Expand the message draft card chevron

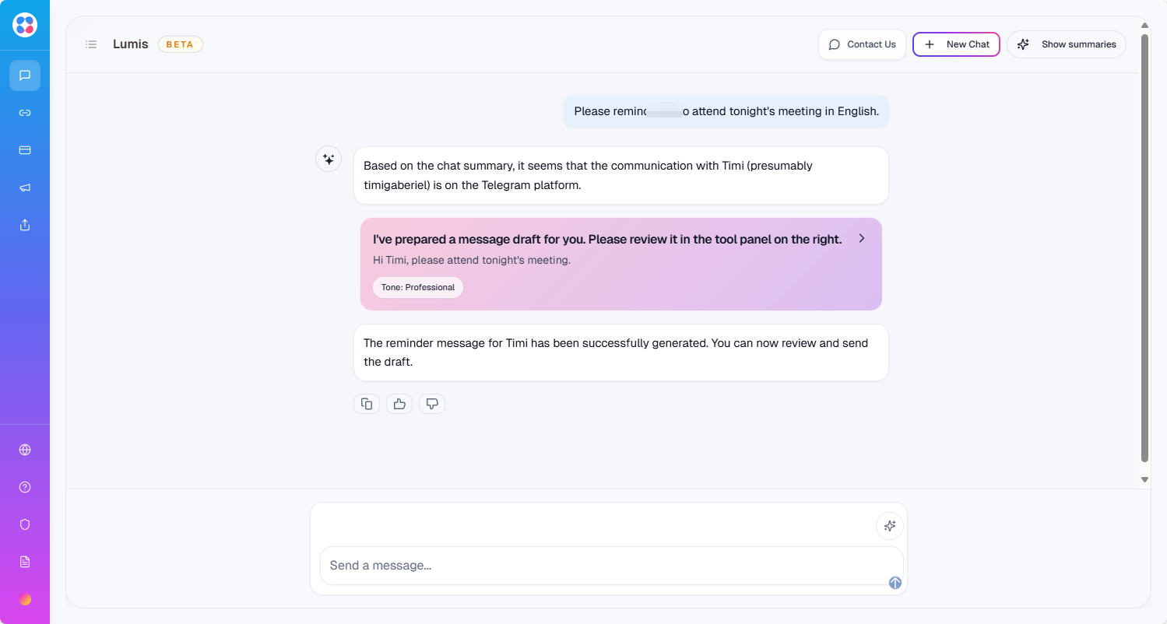(862, 239)
